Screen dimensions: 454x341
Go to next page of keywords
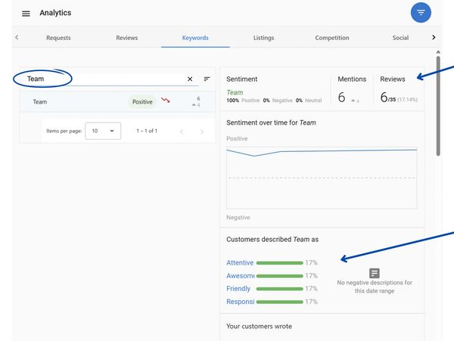pos(202,132)
